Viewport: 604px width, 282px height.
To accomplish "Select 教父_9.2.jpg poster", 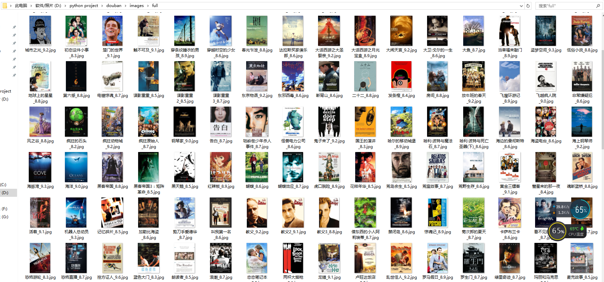I will click(x=257, y=213).
